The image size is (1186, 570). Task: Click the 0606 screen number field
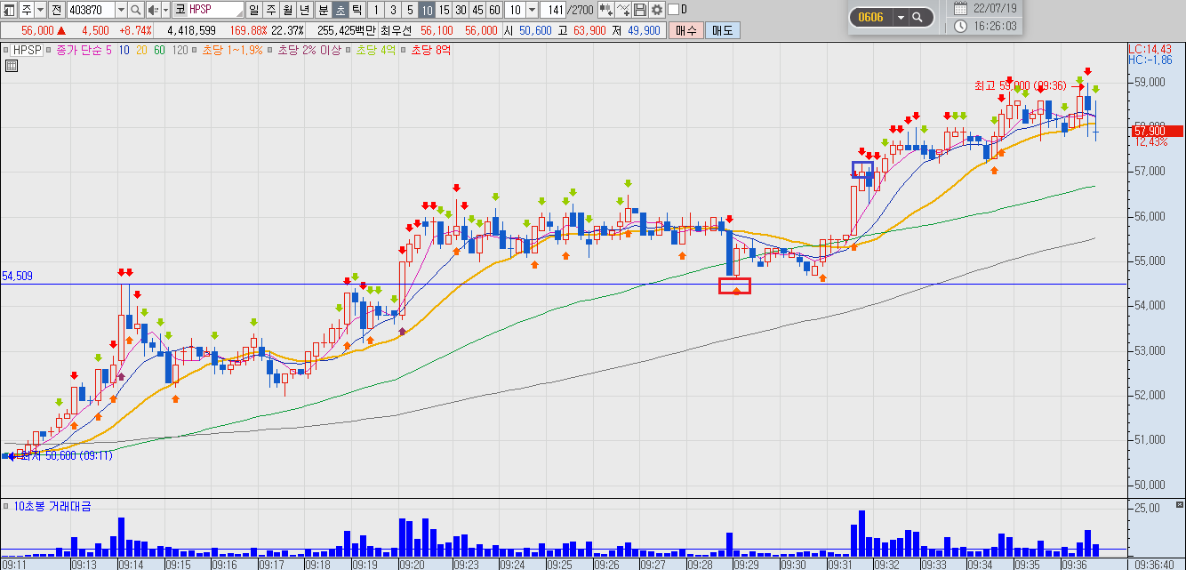point(872,17)
